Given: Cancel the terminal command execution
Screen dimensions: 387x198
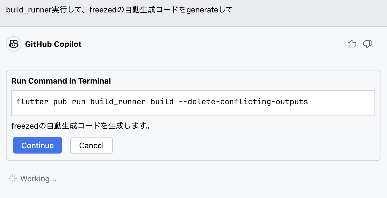Looking at the screenshot, I should 91,145.
